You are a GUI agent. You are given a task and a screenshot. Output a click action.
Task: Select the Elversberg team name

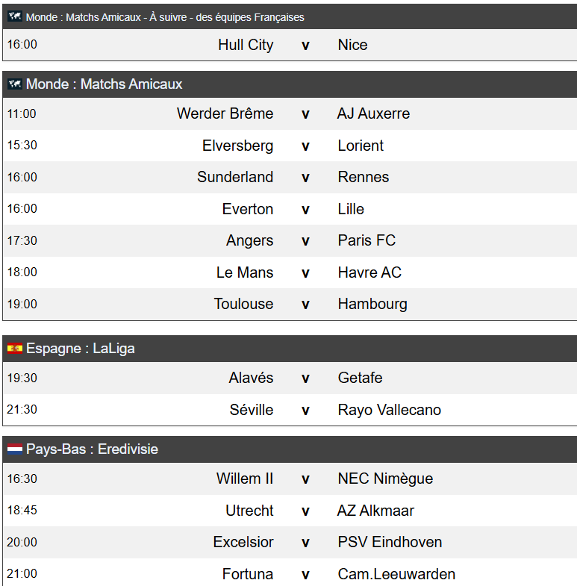pos(237,146)
